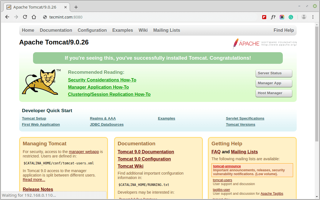View site information globe icon
The width and height of the screenshot is (320, 200).
pyautogui.click(x=45, y=17)
